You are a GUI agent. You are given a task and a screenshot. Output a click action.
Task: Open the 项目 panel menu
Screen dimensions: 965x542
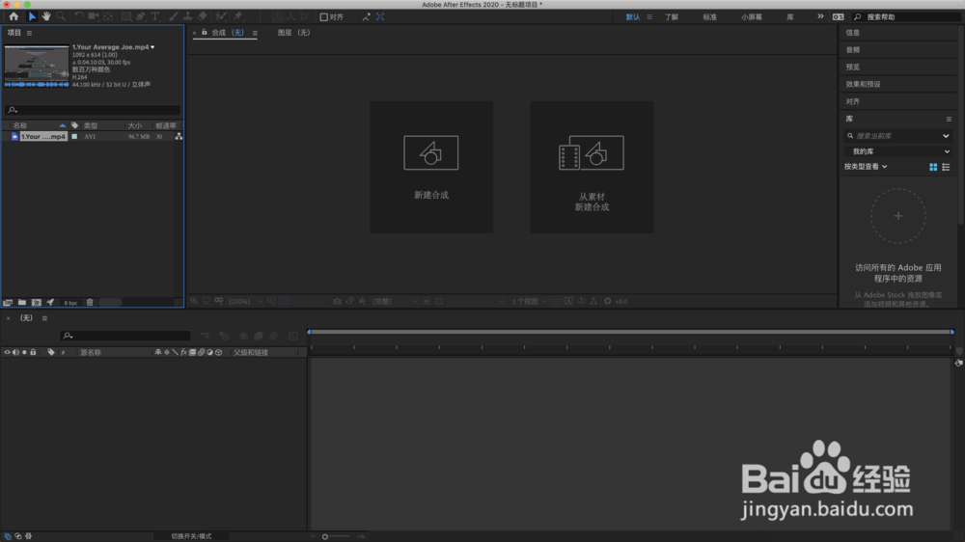(29, 33)
